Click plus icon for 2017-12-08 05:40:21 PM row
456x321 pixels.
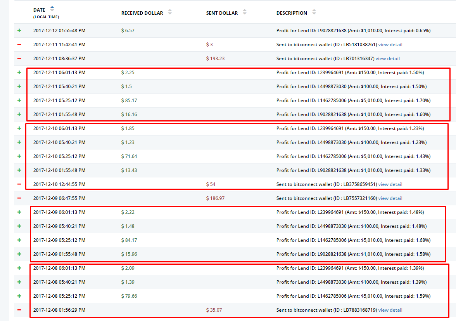click(x=19, y=282)
